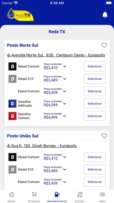Open Produtos via the cart icon
The width and height of the screenshot is (114, 203).
pos(34,195)
